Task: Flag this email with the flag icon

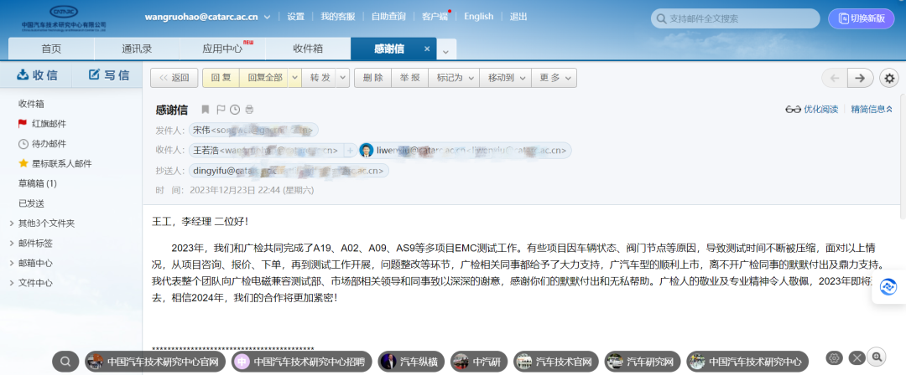Action: pyautogui.click(x=220, y=110)
